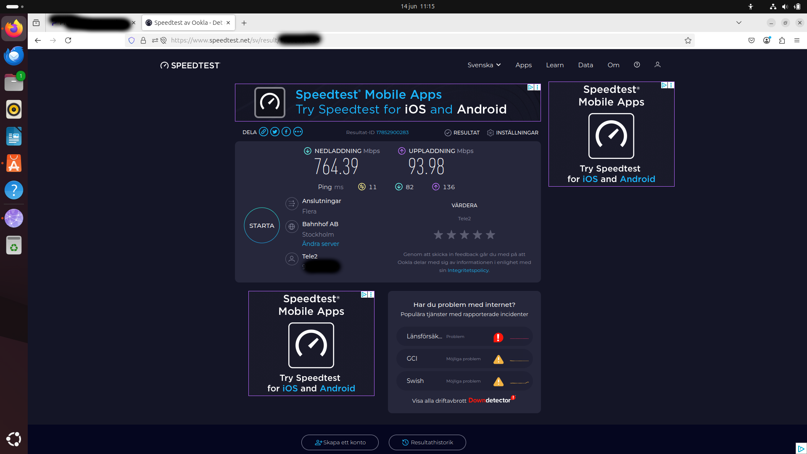Open the Data menu item

(585, 65)
